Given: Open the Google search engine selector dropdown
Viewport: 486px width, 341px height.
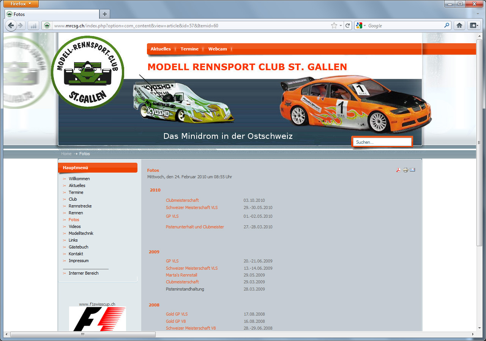Looking at the screenshot, I should point(361,25).
